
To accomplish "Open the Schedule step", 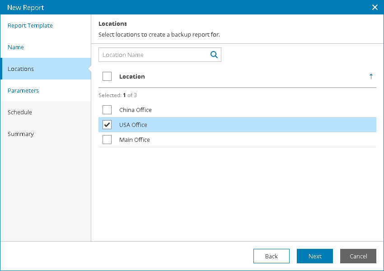I will (20, 112).
